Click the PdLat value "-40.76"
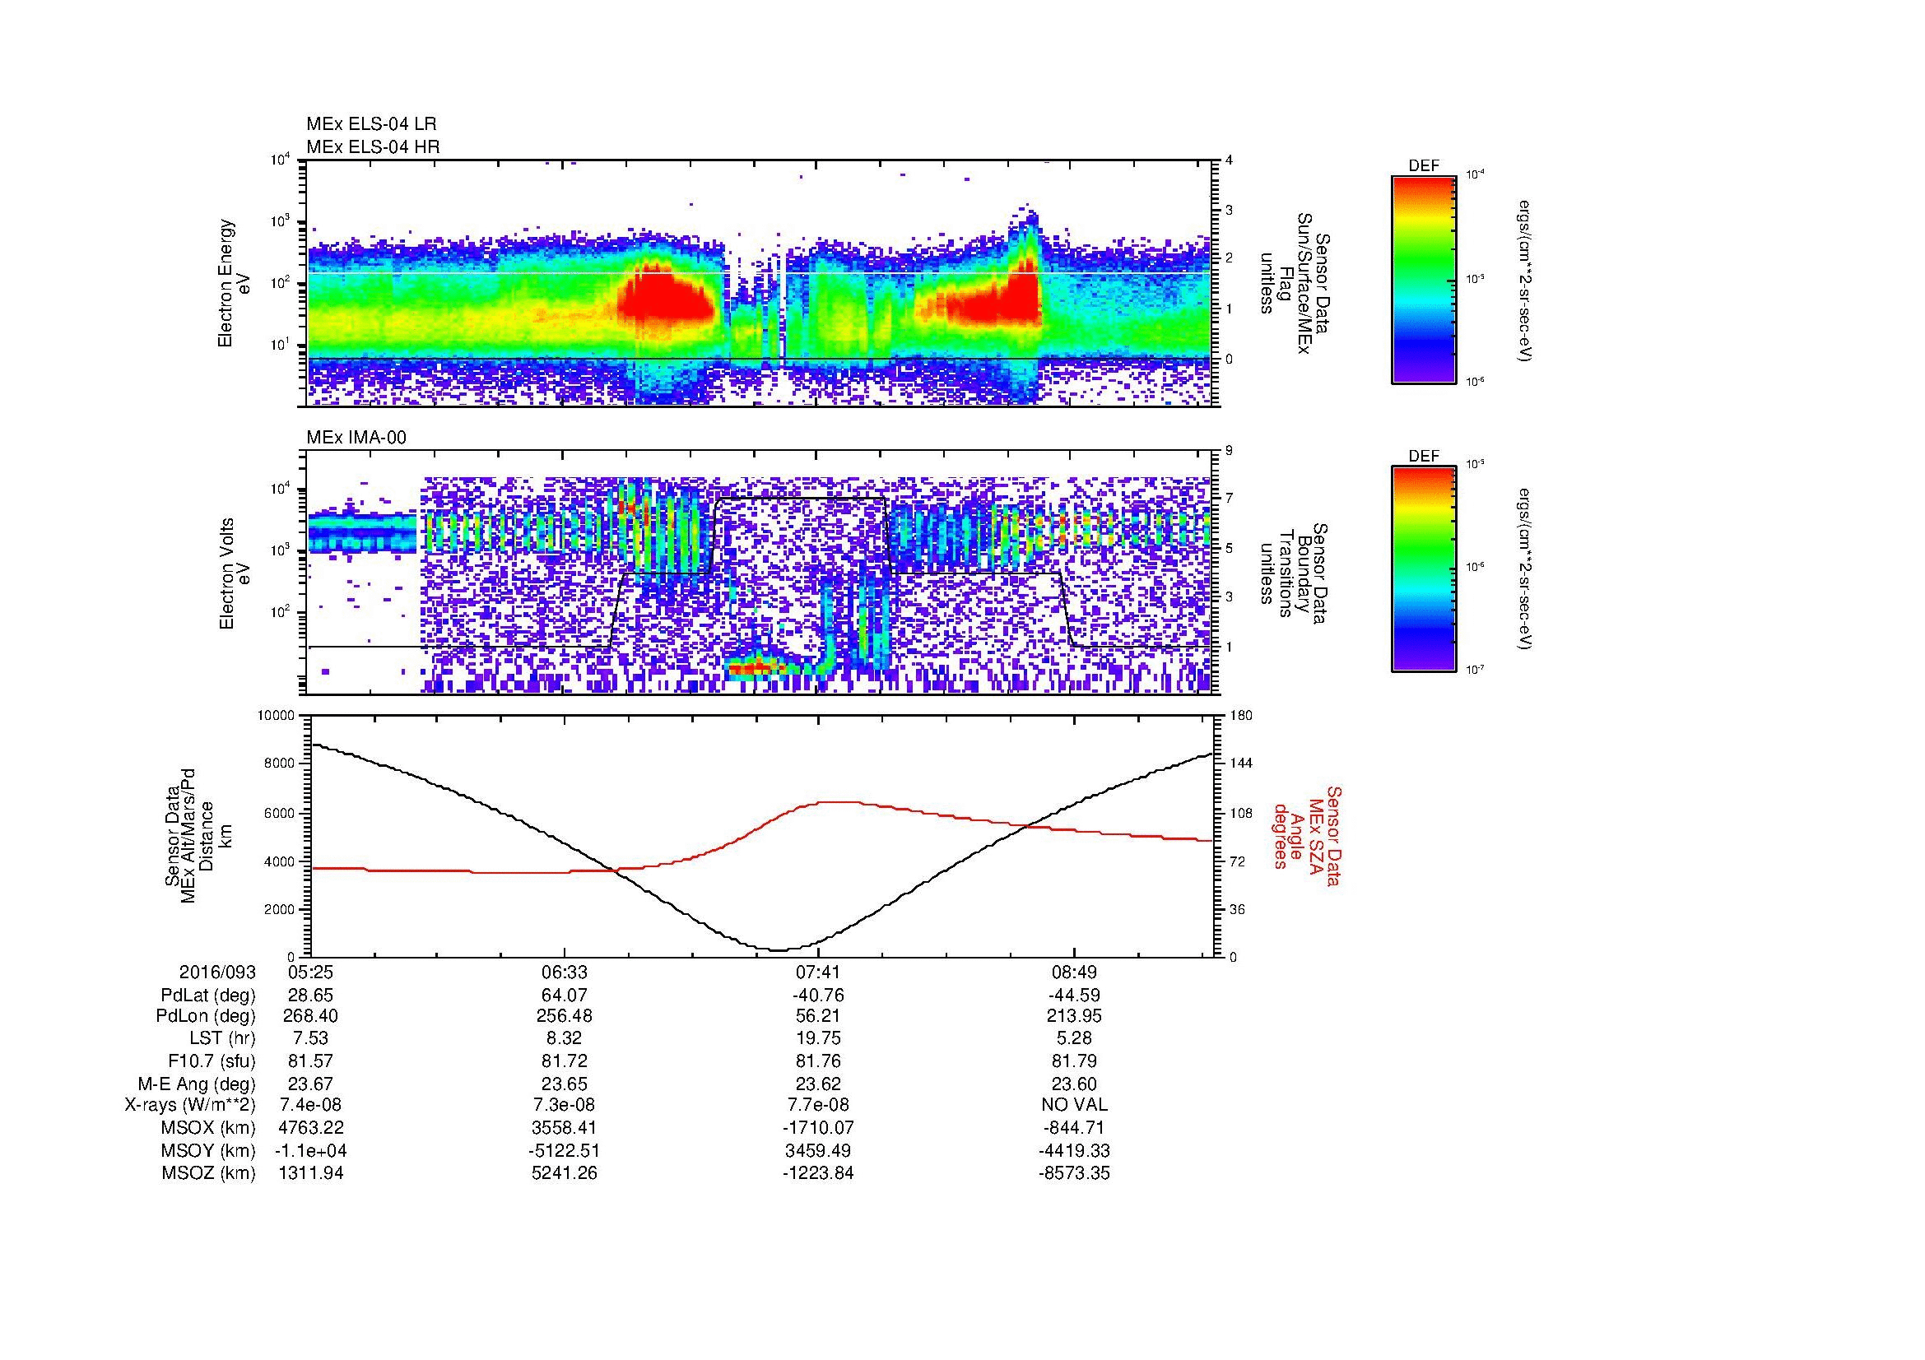Screen dimensions: 1925x1360 [818, 996]
